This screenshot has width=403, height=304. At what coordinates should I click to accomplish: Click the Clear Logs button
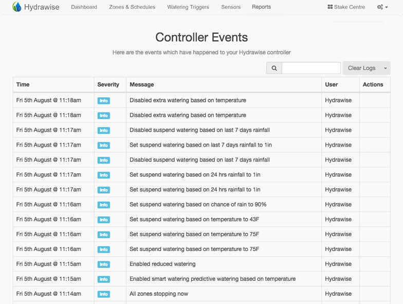362,68
